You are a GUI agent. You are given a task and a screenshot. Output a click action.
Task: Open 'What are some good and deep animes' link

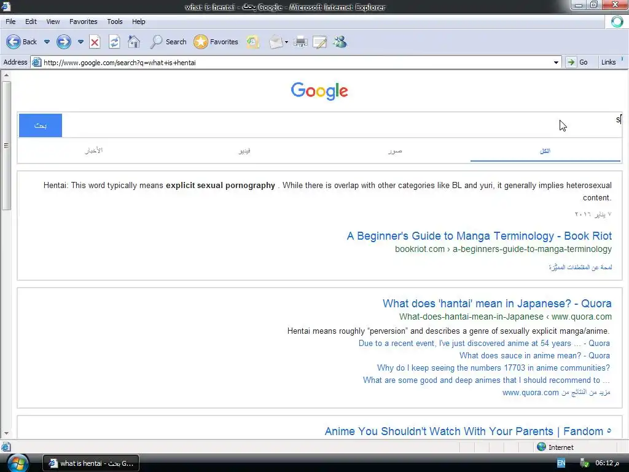(x=486, y=380)
